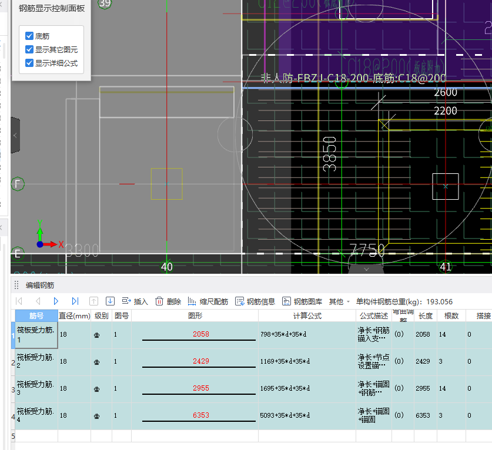Select 筏板受力筋.4 name cell

point(36,415)
